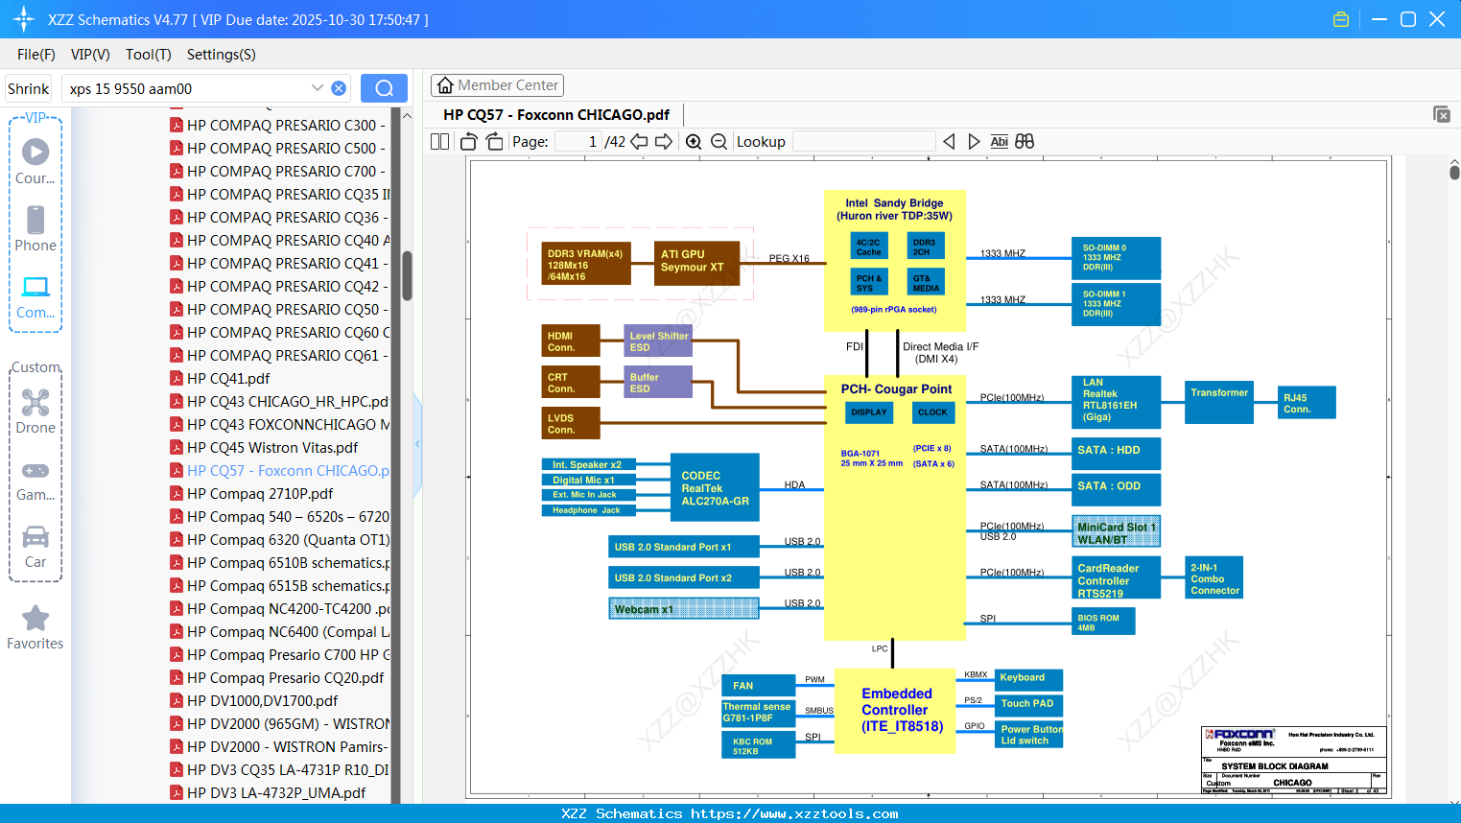The width and height of the screenshot is (1461, 823).
Task: Open the Car schematics category
Action: point(35,546)
